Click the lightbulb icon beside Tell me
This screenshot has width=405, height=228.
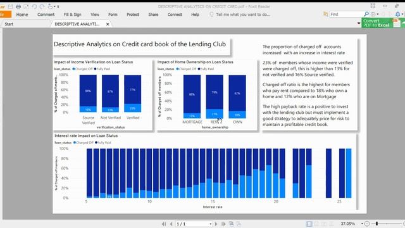click(x=211, y=15)
